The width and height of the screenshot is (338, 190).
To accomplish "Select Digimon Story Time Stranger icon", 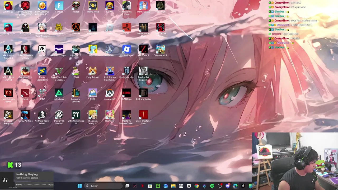I will (42, 30).
